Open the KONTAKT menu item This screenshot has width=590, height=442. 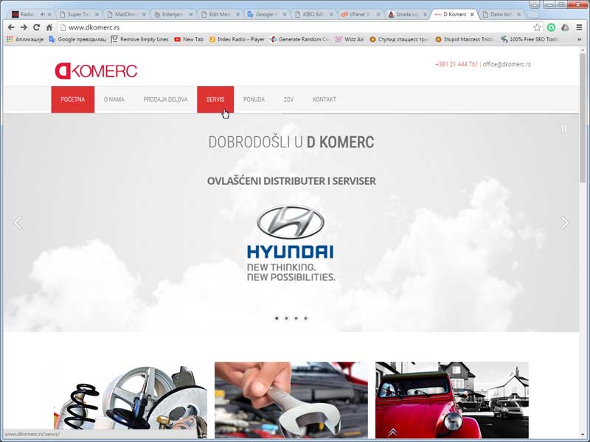point(324,99)
